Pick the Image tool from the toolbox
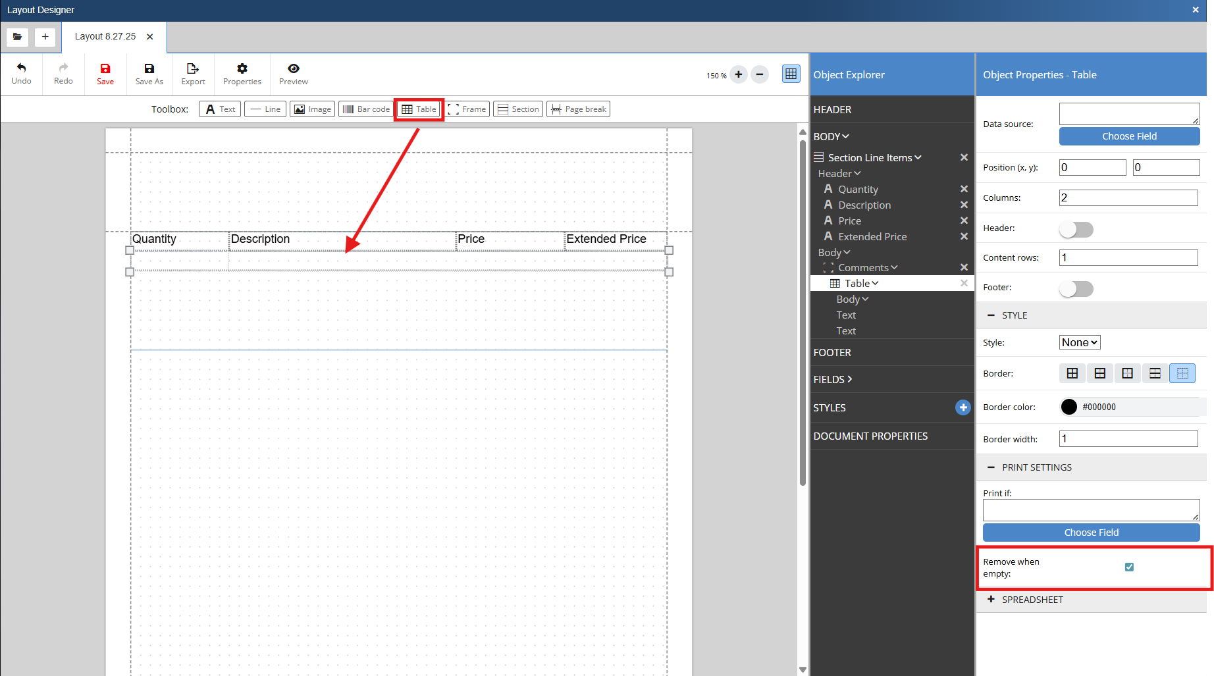Viewport: 1214px width, 676px height. [312, 109]
